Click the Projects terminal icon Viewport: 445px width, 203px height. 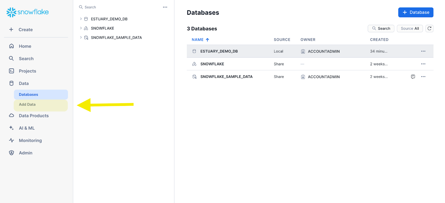(x=11, y=71)
